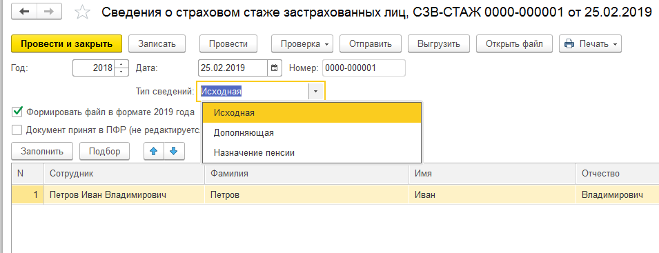The height and width of the screenshot is (253, 659).
Task: Uncheck 'Формировать файл в формате 2019 года'
Action: click(x=17, y=112)
